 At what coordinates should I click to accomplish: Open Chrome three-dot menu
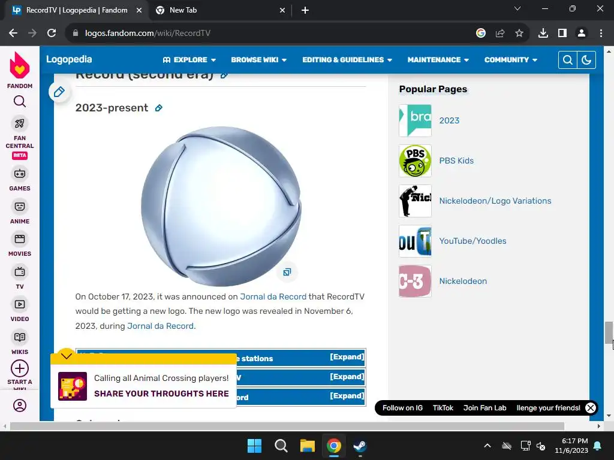(x=601, y=34)
